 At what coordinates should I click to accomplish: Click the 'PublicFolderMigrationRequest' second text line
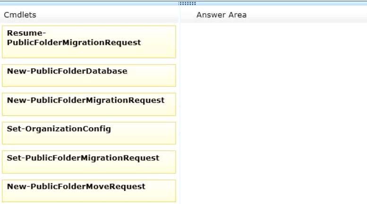pyautogui.click(x=74, y=43)
